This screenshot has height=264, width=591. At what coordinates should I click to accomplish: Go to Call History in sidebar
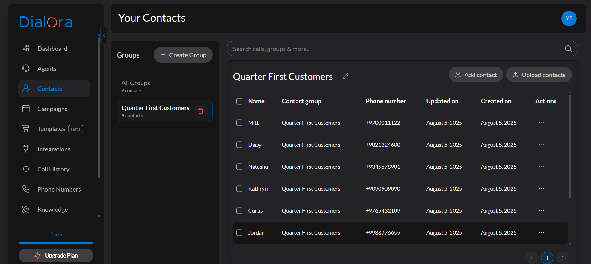tap(53, 169)
